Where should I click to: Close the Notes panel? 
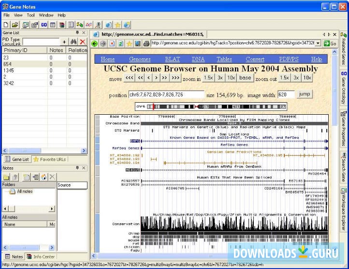pyautogui.click(x=84, y=168)
